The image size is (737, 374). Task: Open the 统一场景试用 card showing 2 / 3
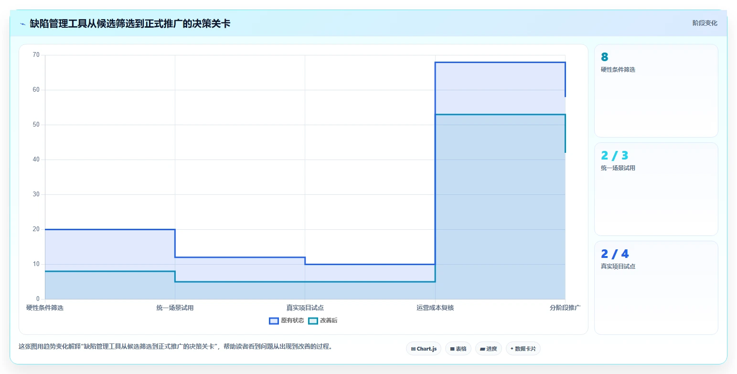[x=656, y=189]
